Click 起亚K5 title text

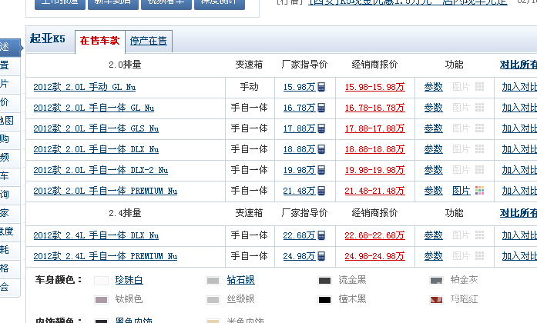click(47, 38)
